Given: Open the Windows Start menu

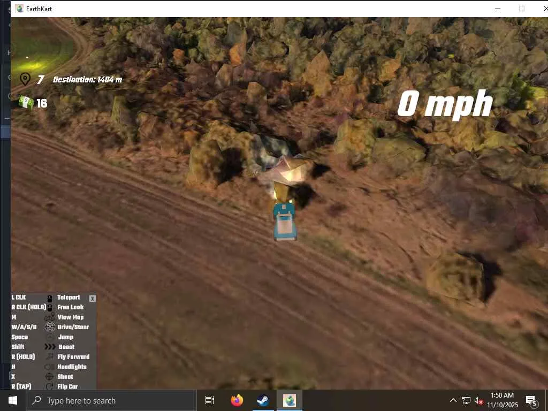Looking at the screenshot, I should [13, 400].
